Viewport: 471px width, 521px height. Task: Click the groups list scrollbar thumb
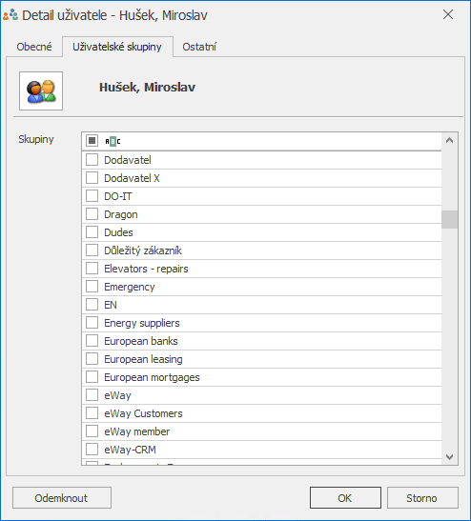(x=449, y=219)
